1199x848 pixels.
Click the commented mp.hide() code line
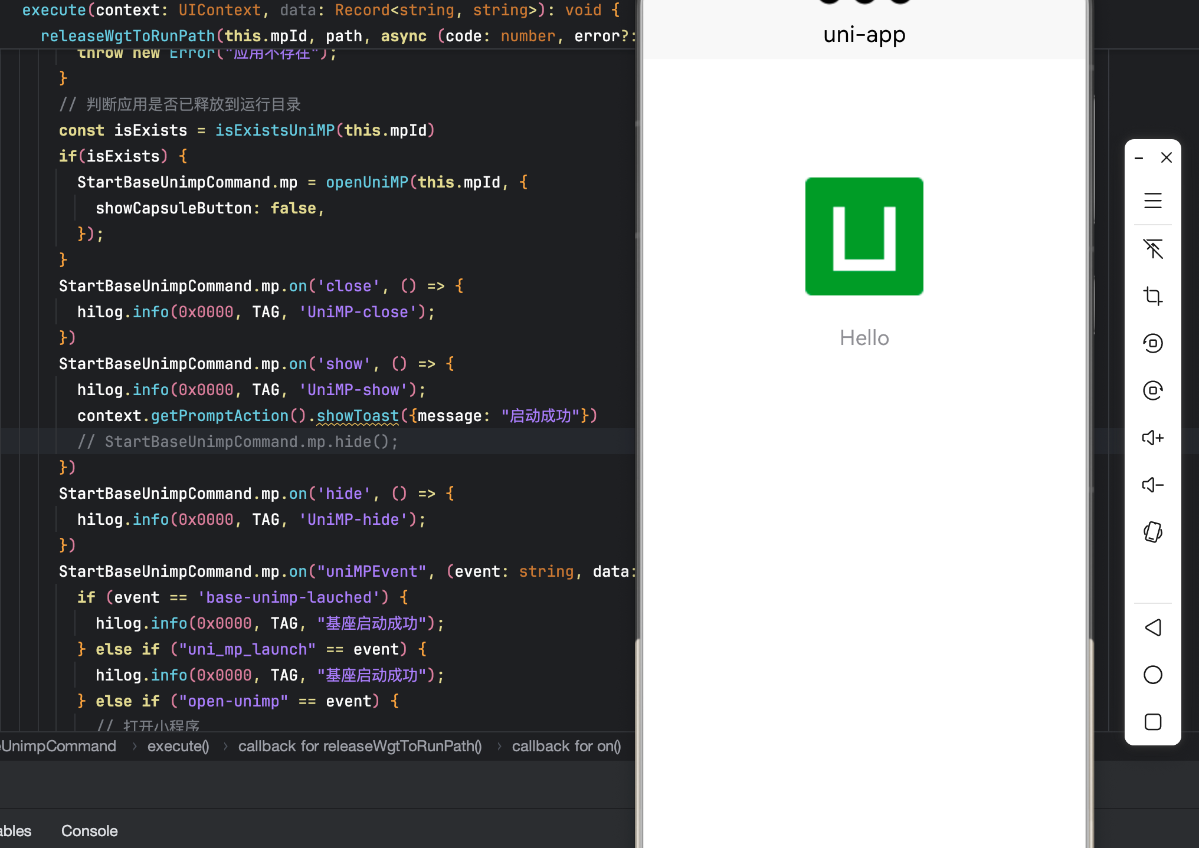pyautogui.click(x=238, y=442)
